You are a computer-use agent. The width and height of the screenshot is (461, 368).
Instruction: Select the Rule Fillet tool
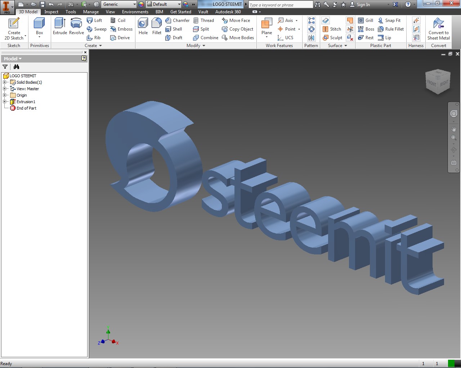(x=391, y=29)
